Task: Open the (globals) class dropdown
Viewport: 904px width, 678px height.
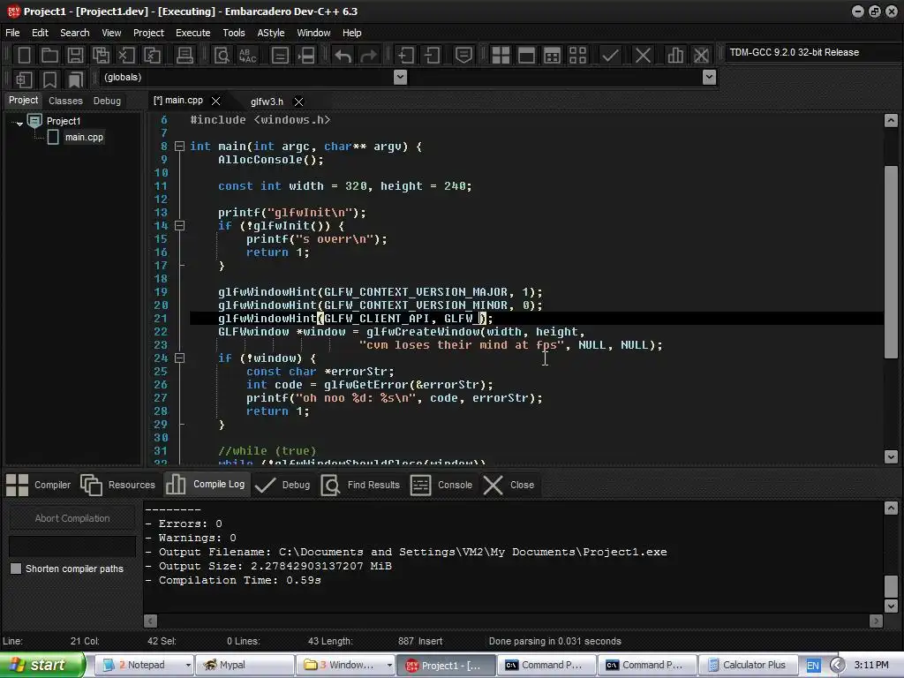Action: click(x=400, y=78)
